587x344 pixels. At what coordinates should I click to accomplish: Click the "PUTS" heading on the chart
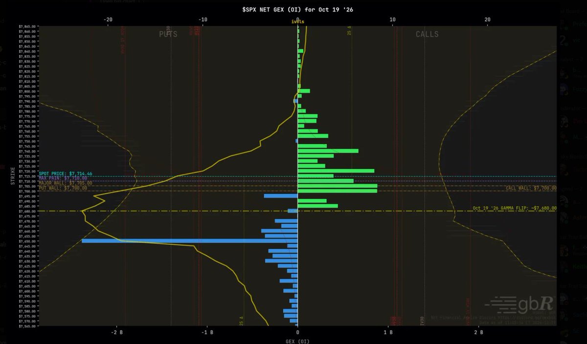[x=168, y=34]
